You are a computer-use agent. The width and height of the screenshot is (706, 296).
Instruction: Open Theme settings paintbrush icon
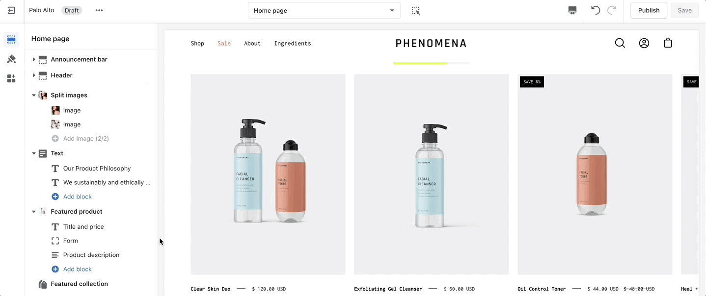click(x=11, y=59)
